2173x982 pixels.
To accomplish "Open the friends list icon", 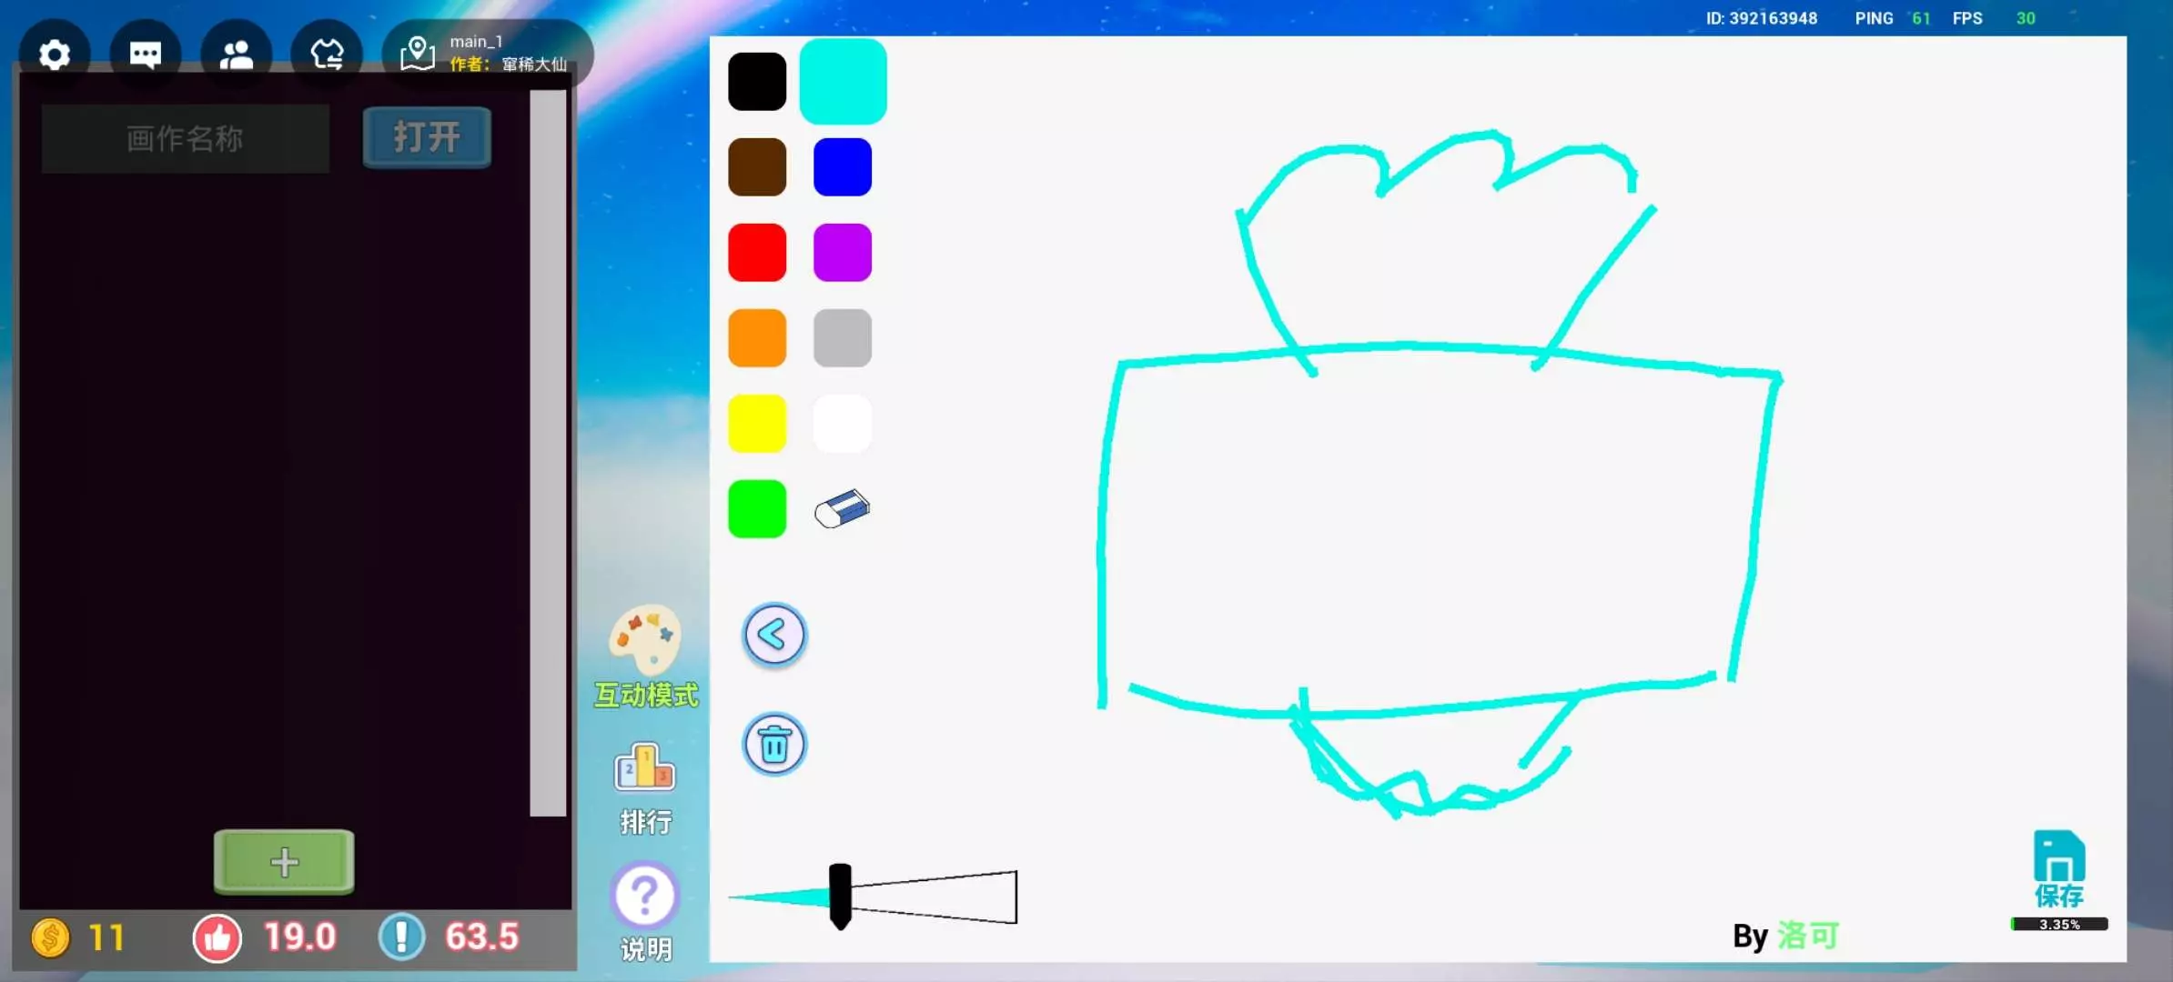I will tap(237, 55).
